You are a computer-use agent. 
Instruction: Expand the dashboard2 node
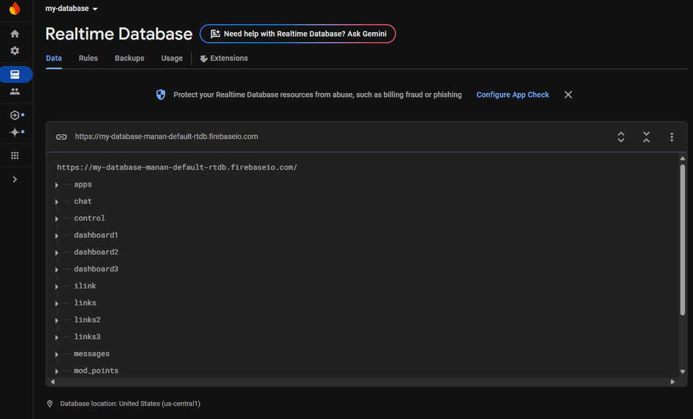pos(57,253)
